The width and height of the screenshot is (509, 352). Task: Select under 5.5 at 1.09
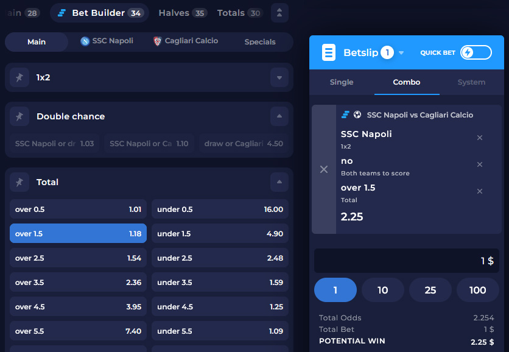pyautogui.click(x=220, y=331)
